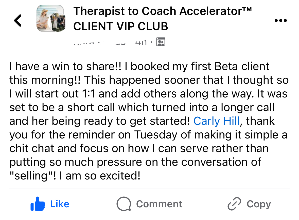The height and width of the screenshot is (220, 299).
Task: Open Carly Hill's profile mention
Action: (216, 121)
